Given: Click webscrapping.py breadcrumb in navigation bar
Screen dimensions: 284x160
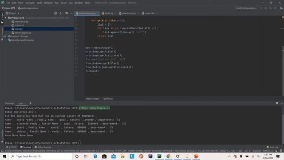Looking at the screenshot, I should [x=28, y=8].
